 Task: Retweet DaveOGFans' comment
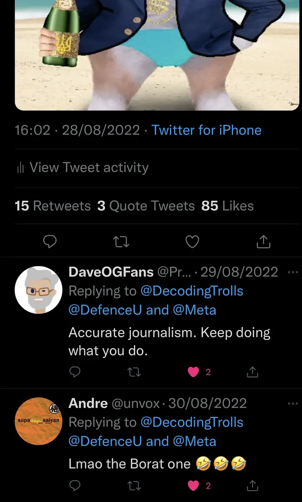click(x=134, y=371)
